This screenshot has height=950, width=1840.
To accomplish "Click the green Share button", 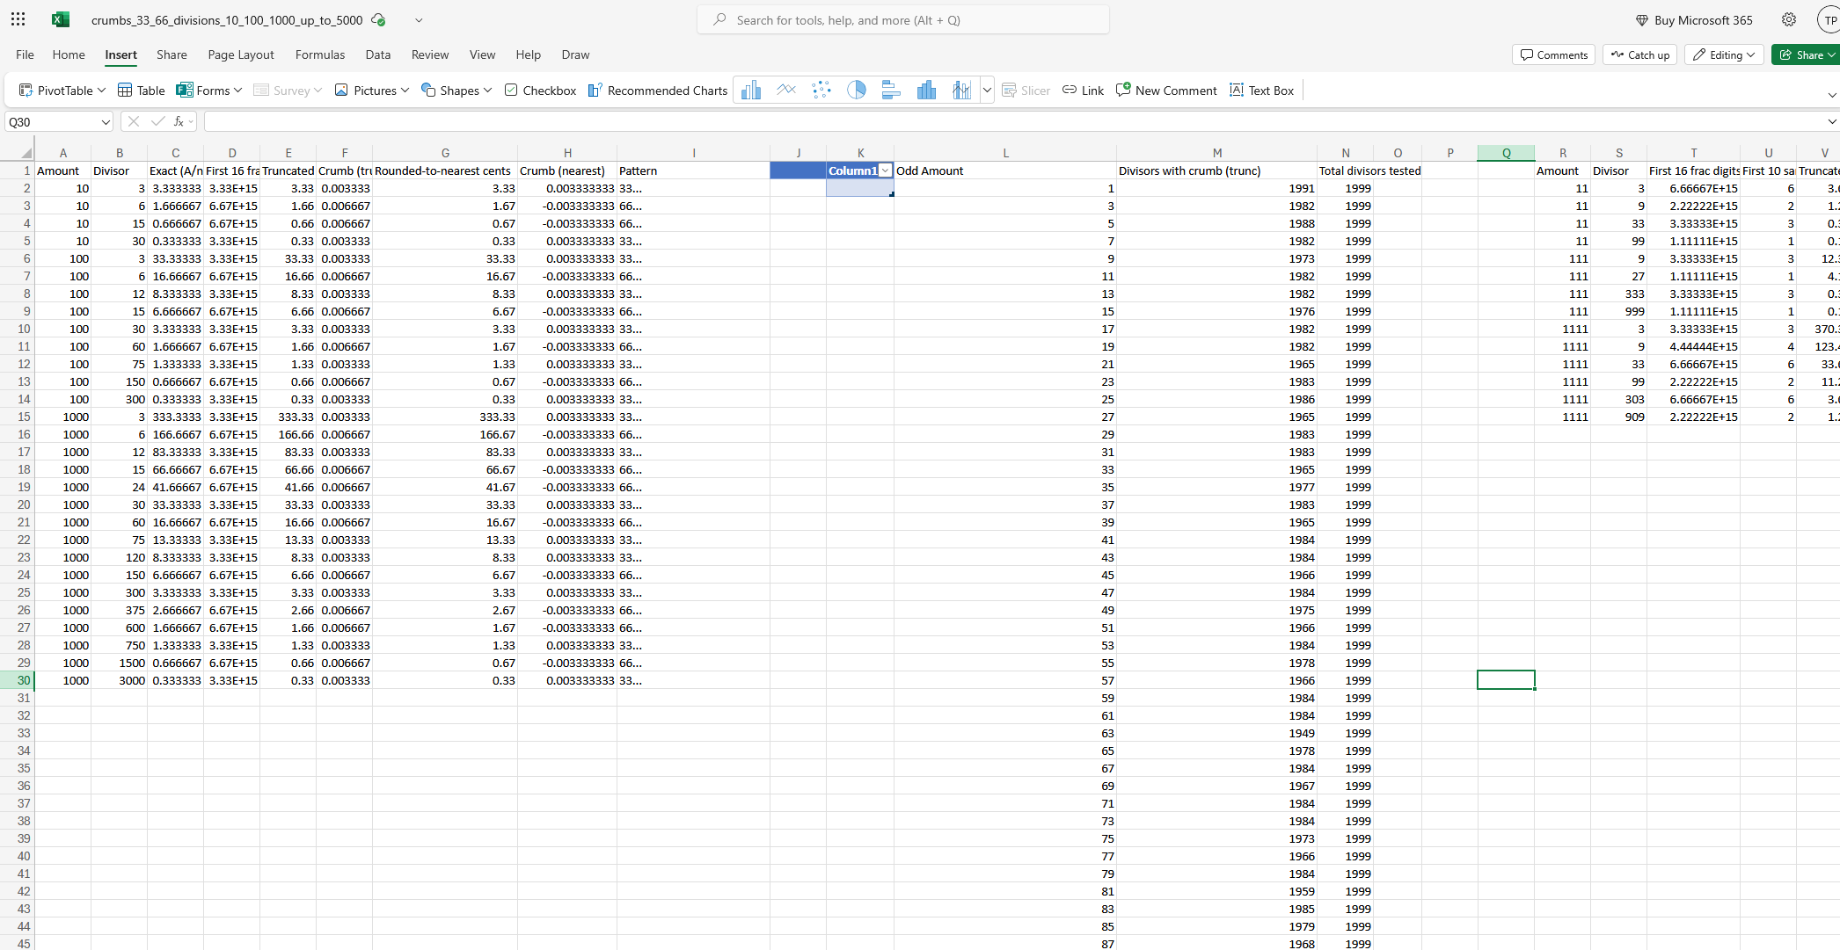I will (x=1805, y=54).
